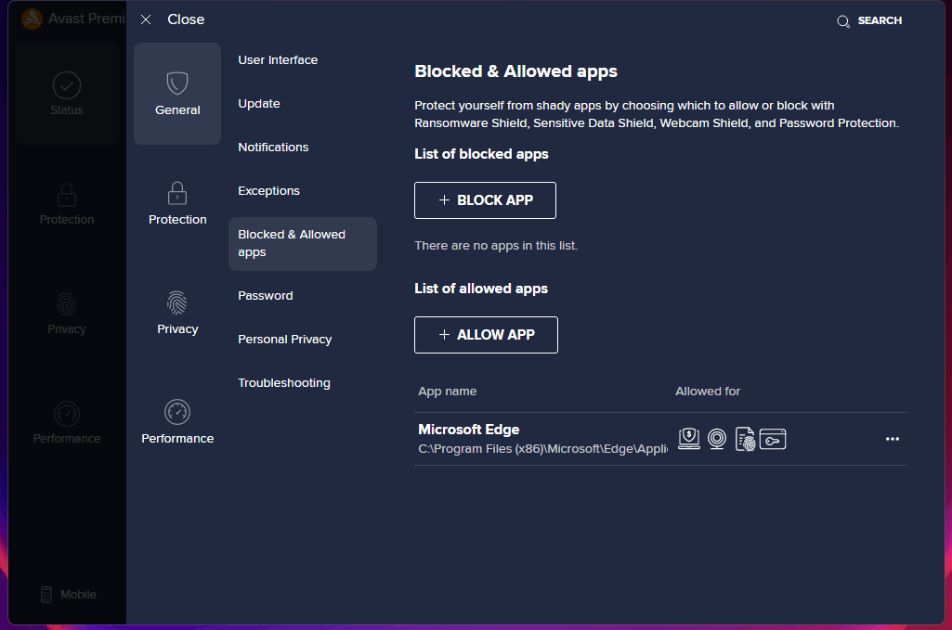Click the Avast logo in the title bar

(x=32, y=19)
